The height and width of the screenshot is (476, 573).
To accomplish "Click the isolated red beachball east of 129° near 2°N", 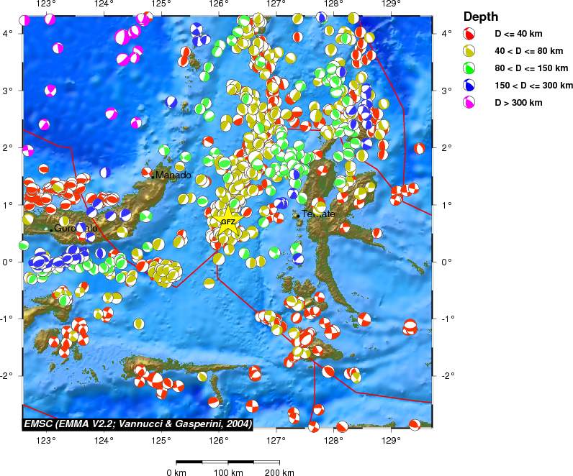I will [x=420, y=149].
